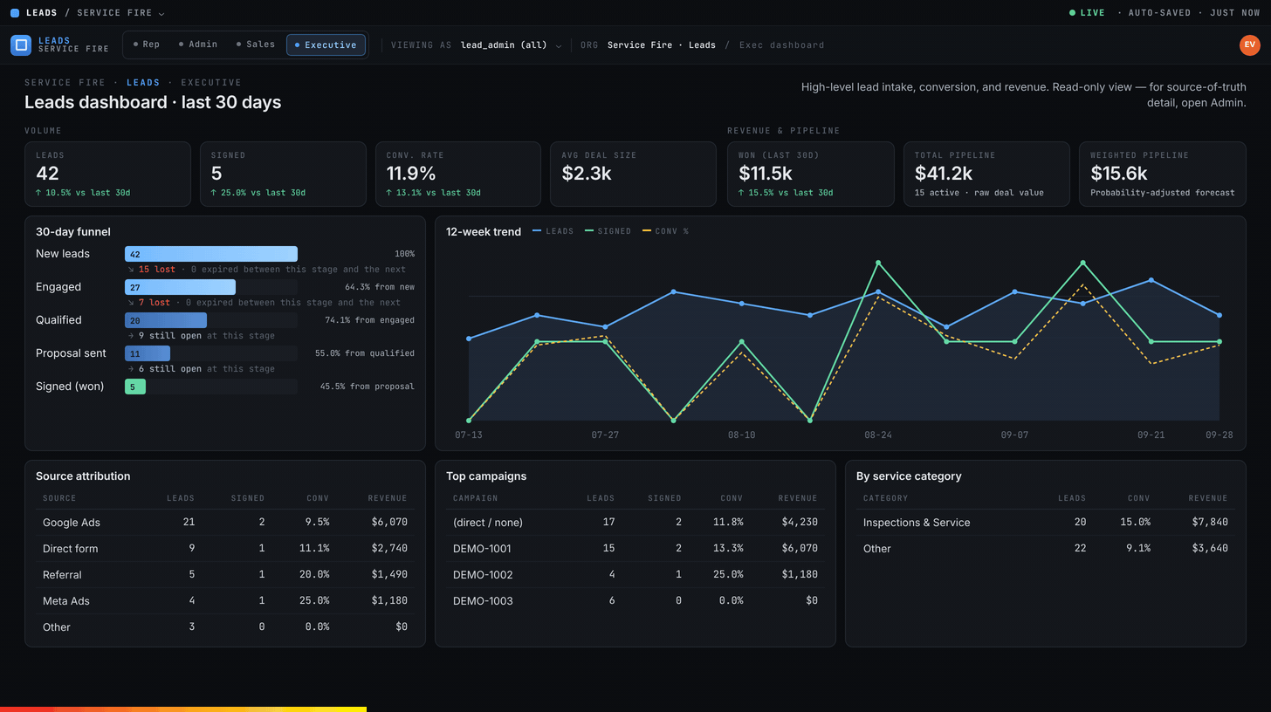The image size is (1271, 712).
Task: Open the Signed 5 metric card
Action: coord(283,175)
